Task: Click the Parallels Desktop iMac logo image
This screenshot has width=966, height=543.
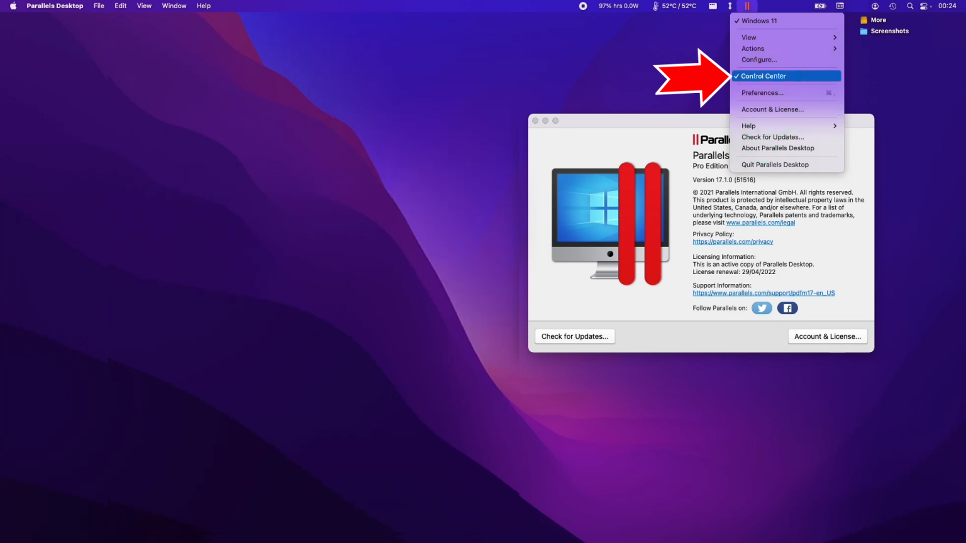Action: pyautogui.click(x=610, y=223)
